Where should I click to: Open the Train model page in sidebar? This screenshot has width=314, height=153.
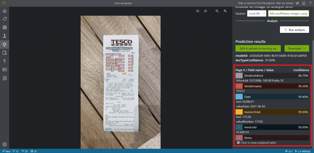[5, 28]
